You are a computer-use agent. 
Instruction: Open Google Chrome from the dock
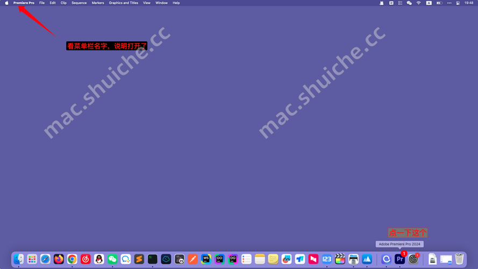[72, 259]
